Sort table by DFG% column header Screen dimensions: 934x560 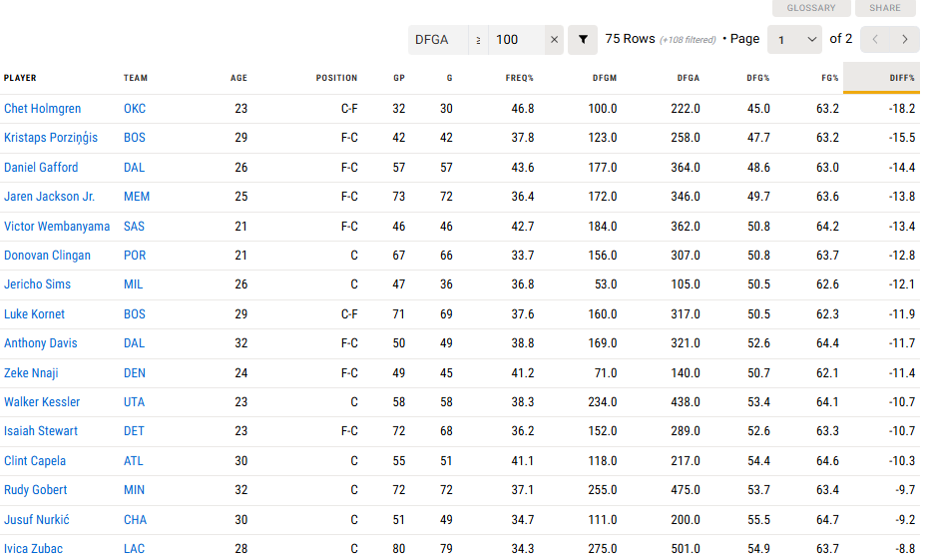coord(758,78)
